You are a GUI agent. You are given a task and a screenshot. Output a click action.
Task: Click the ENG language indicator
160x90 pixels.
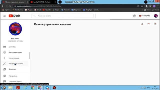(148, 88)
